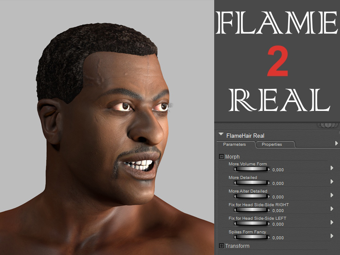Open Fix for Head Side-Side LEFT menu arrow
This screenshot has height=255, width=340.
click(x=332, y=222)
